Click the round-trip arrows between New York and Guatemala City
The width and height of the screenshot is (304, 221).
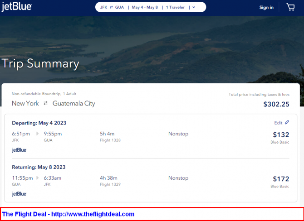coord(45,103)
